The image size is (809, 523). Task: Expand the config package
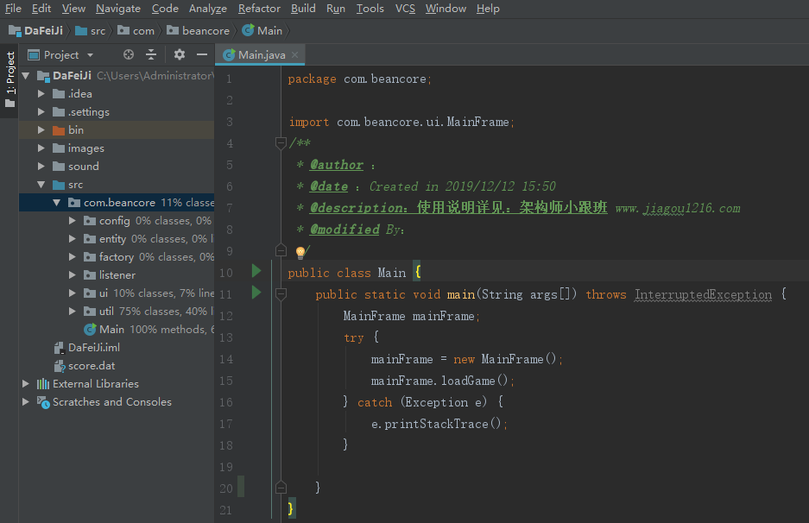pos(73,221)
